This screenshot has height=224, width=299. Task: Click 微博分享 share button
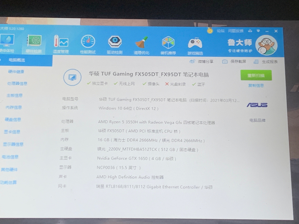[202, 61]
